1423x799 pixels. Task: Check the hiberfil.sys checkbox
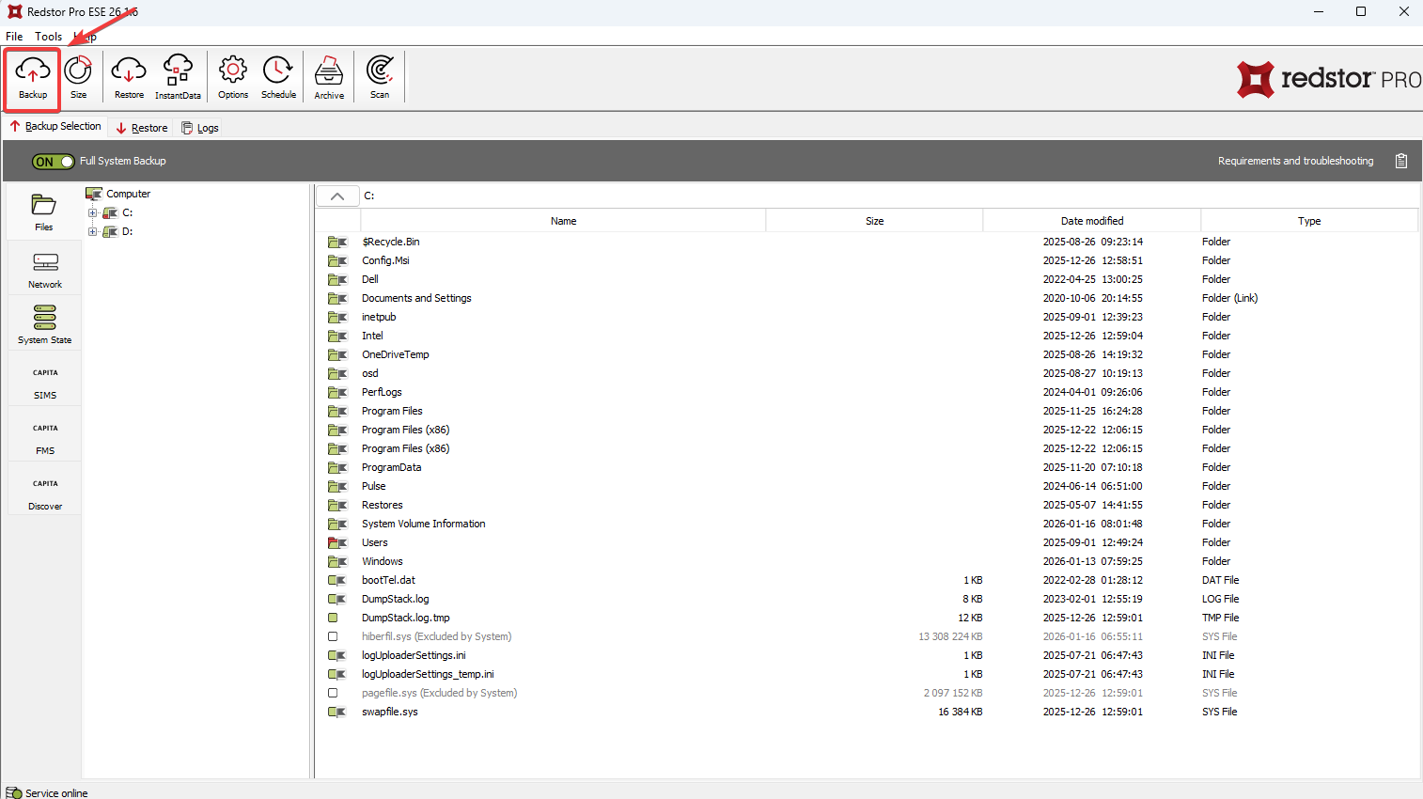(333, 636)
